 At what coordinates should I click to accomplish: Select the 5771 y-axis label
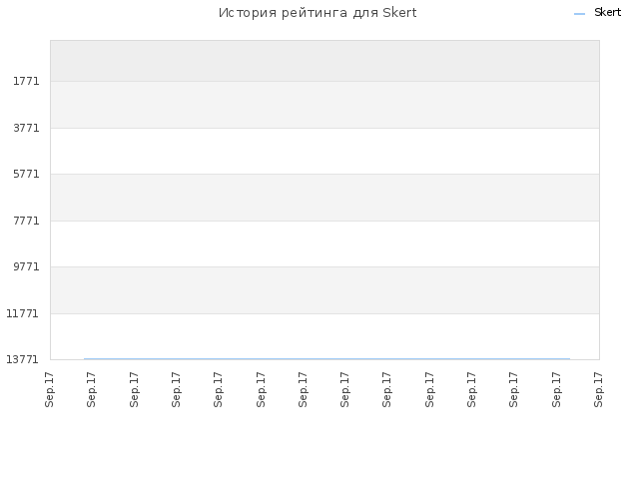[26, 174]
